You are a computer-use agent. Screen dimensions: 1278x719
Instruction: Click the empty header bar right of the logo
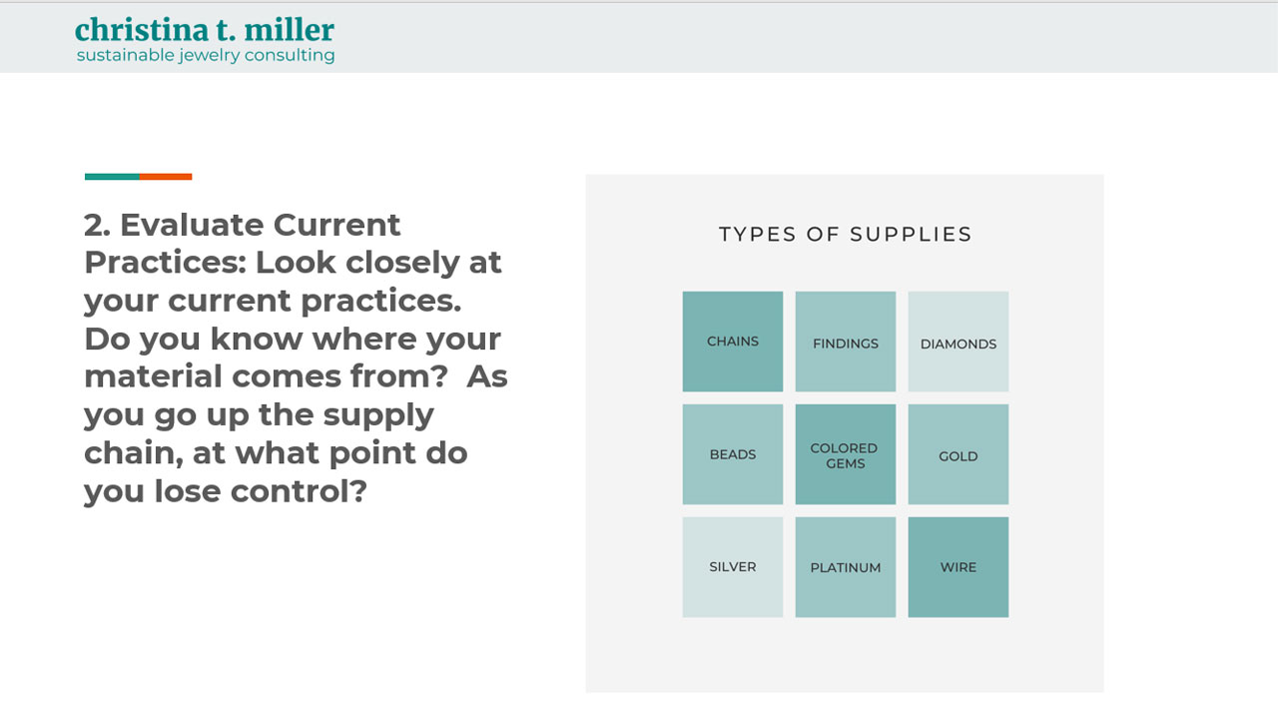[799, 38]
